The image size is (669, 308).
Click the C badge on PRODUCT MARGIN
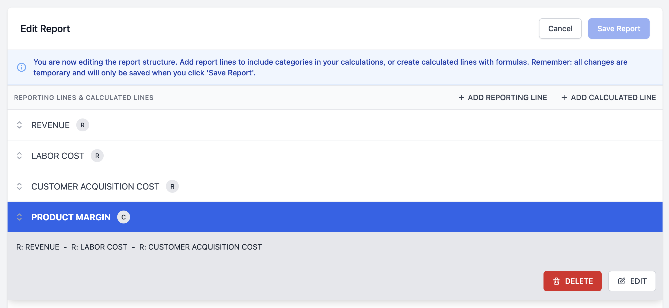pos(124,217)
